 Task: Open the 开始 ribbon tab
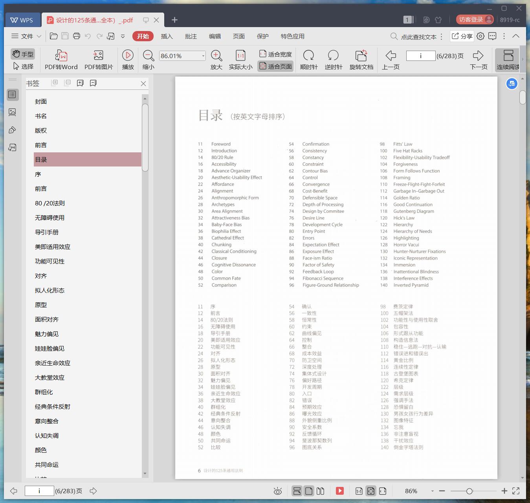click(143, 36)
